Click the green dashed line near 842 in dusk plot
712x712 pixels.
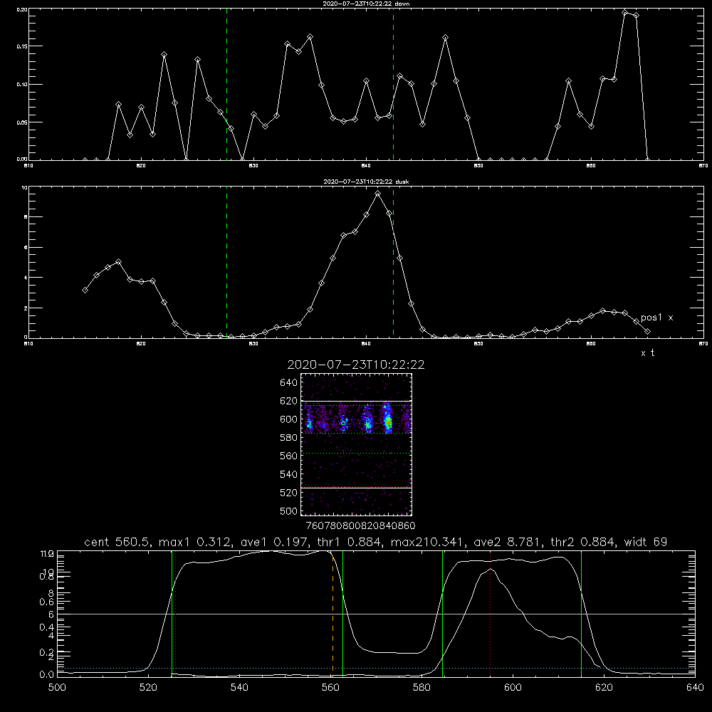(393, 262)
